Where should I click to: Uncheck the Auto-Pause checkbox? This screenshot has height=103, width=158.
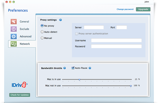[73, 68]
